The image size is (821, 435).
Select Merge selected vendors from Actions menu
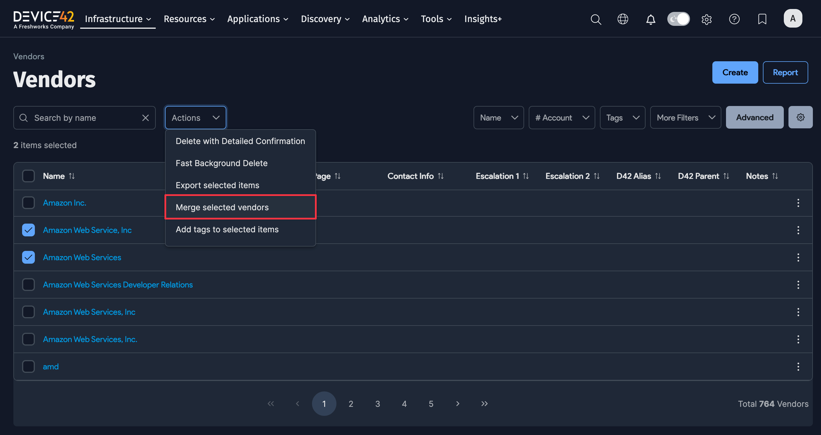[x=222, y=207]
